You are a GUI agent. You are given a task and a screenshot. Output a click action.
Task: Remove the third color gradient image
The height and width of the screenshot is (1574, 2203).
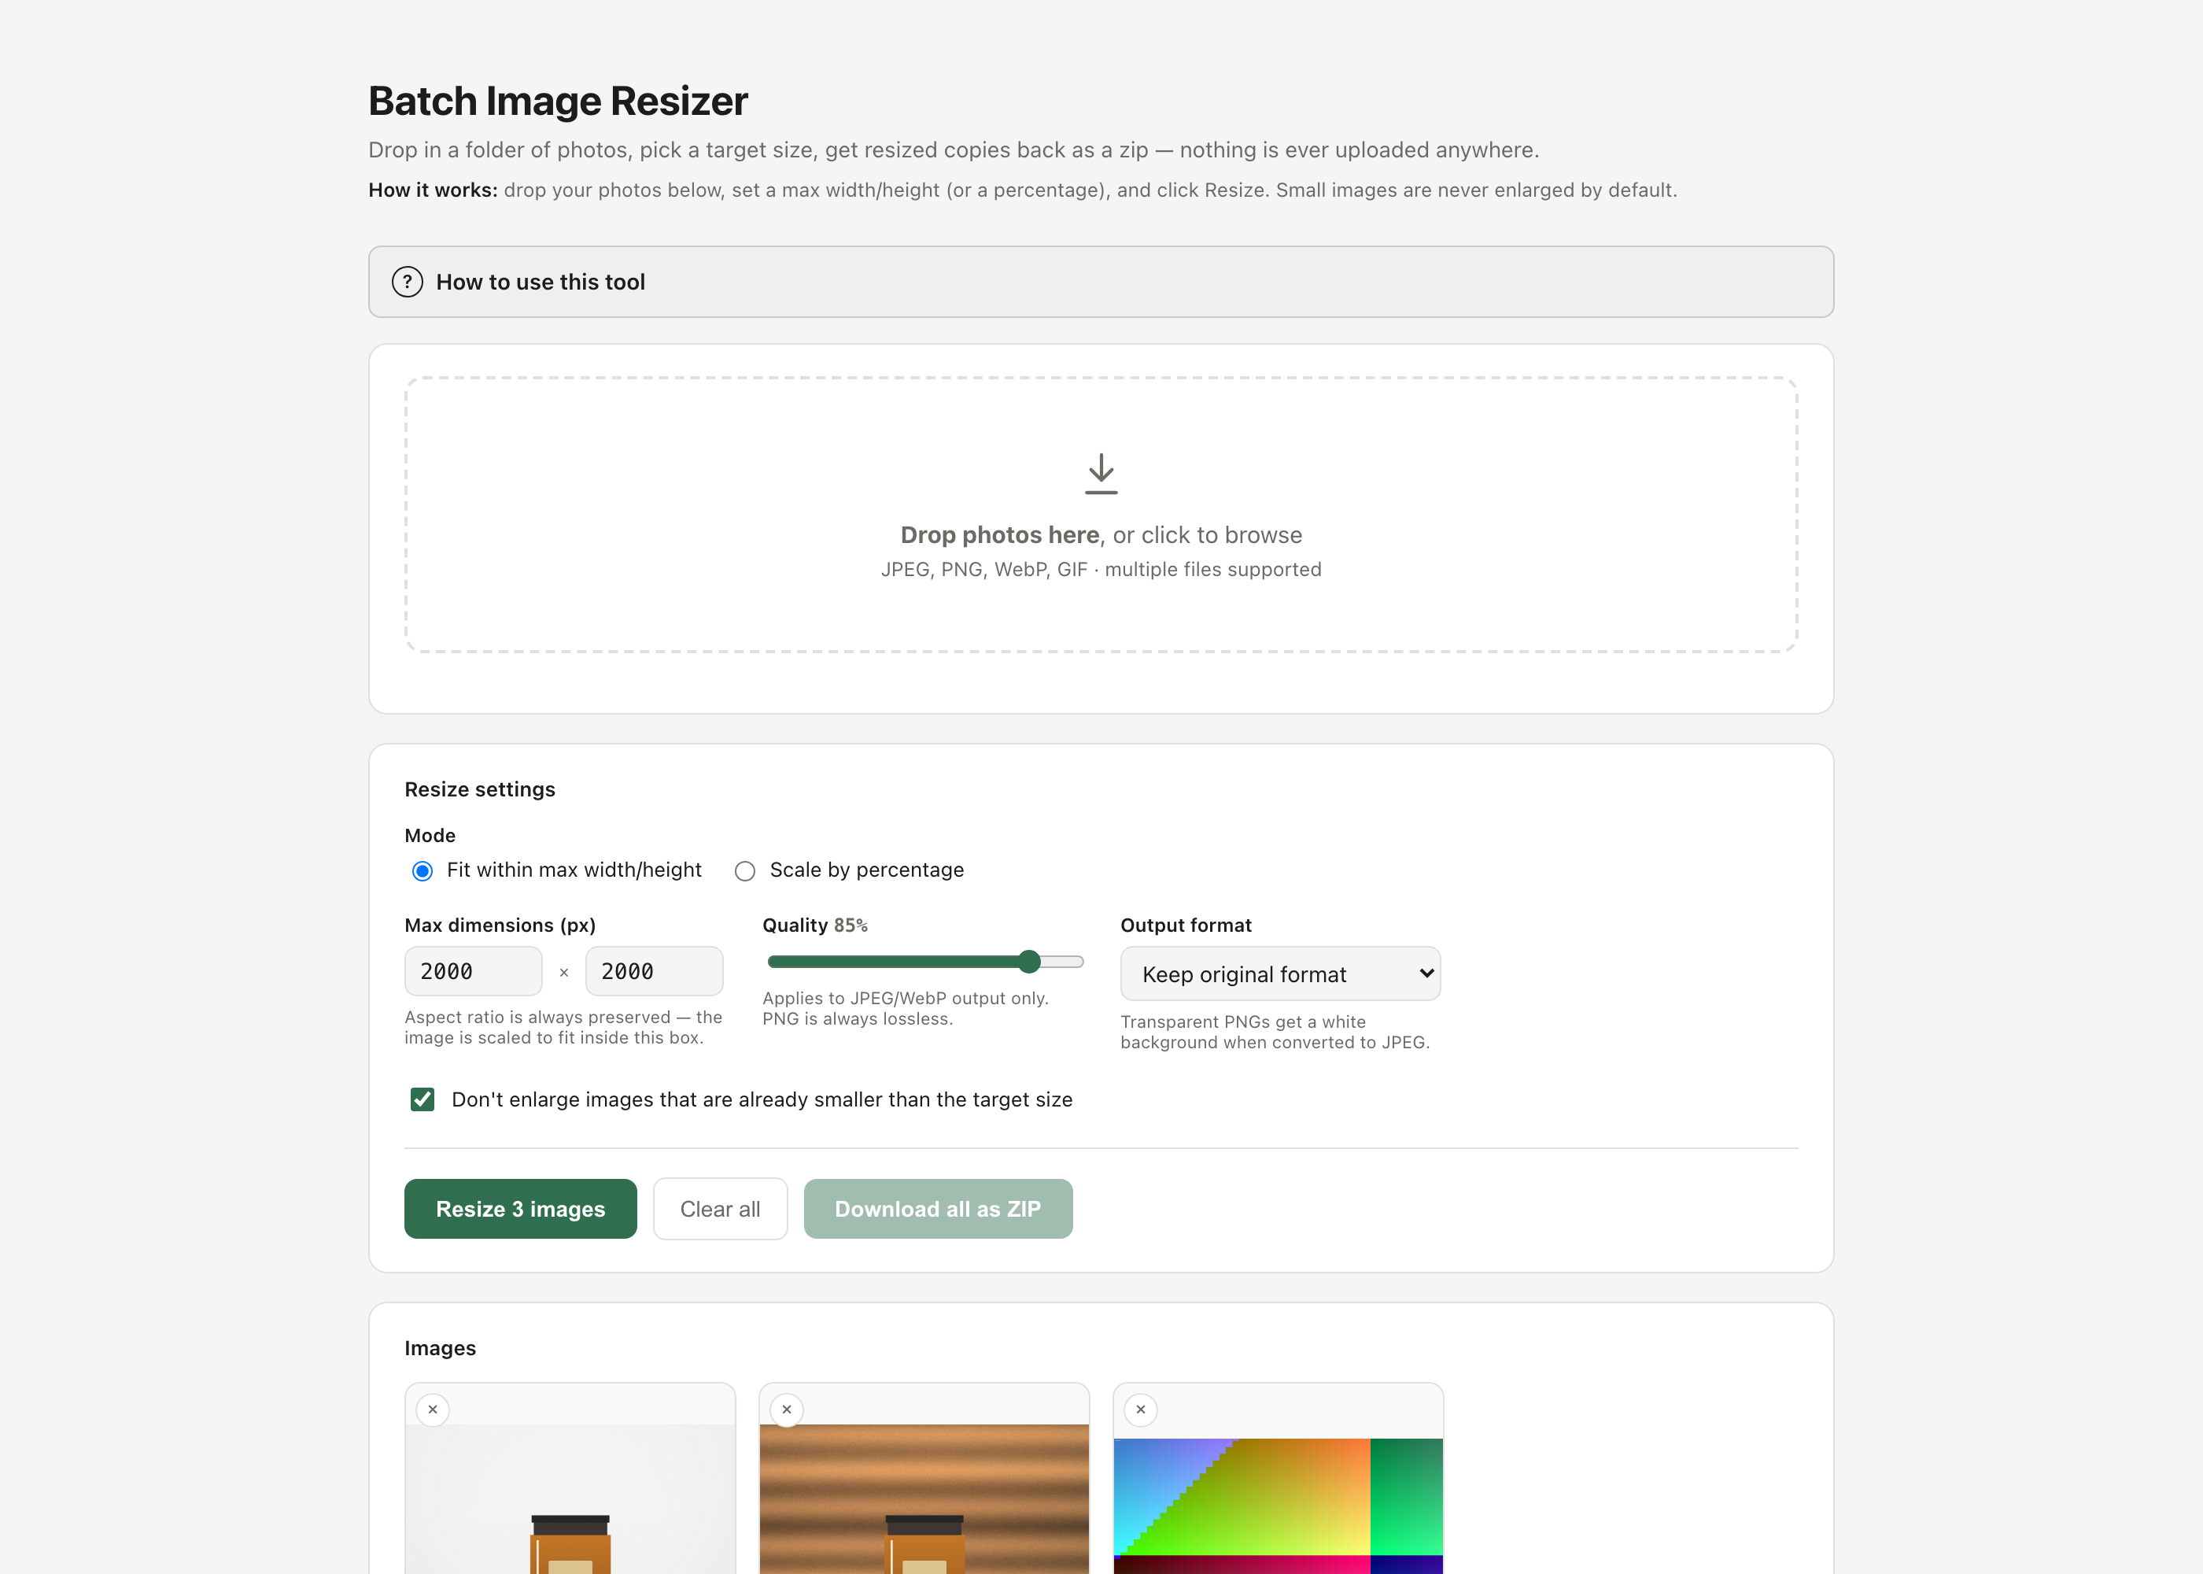[1140, 1410]
